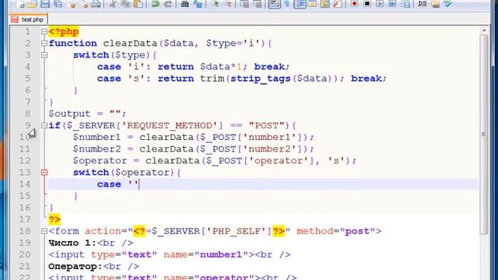Collapse the <form> tag fold on line 18

[x=44, y=231]
